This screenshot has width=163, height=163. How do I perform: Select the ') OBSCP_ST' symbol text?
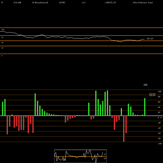tap(110, 3)
